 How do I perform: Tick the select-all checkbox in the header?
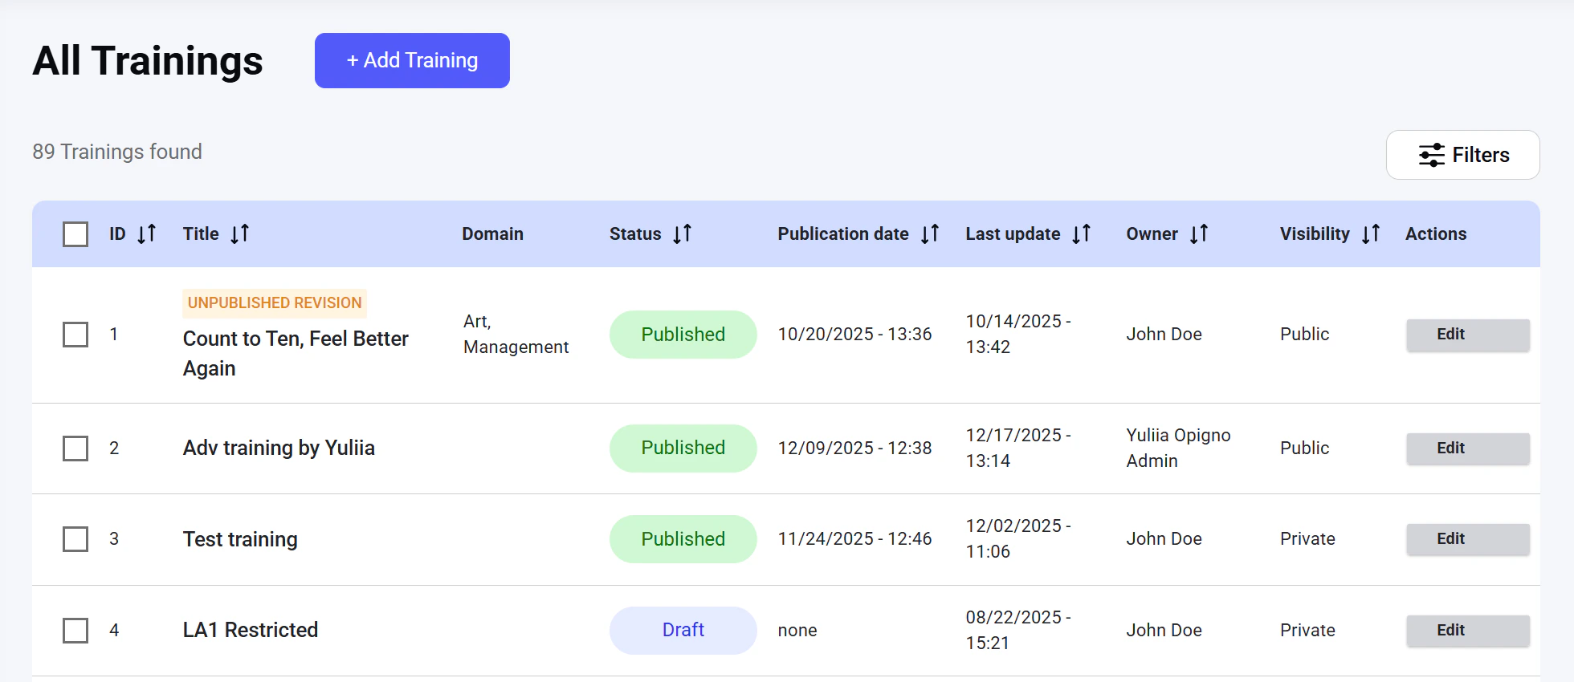tap(75, 234)
